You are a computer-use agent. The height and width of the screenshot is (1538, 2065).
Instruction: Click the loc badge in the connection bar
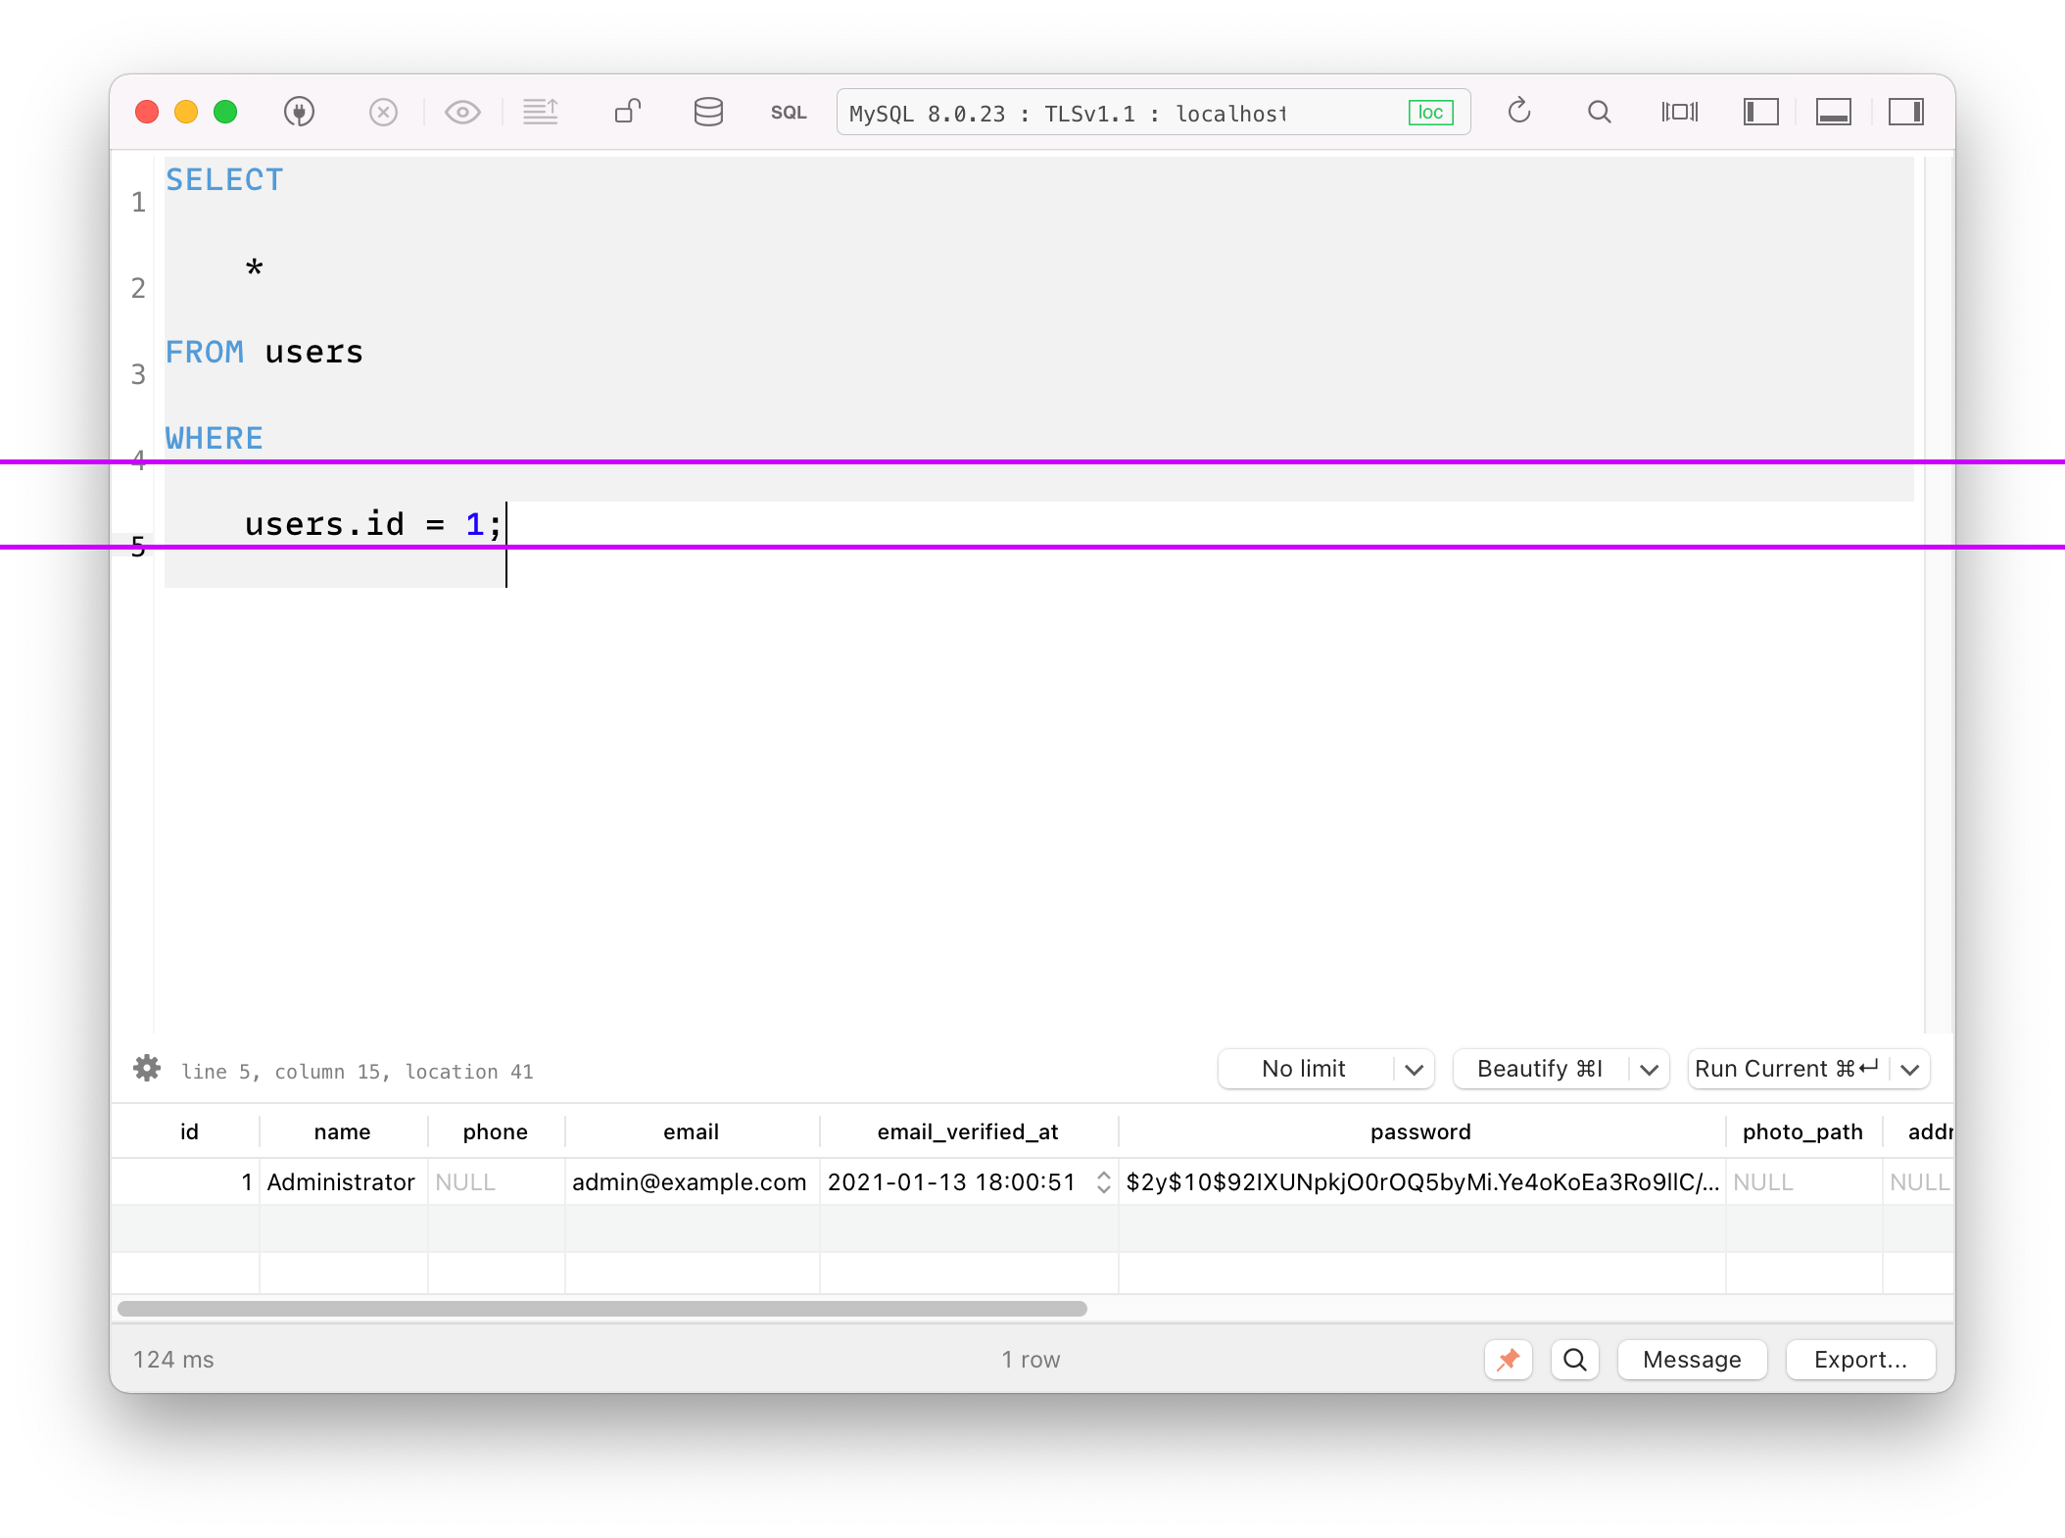click(1430, 112)
